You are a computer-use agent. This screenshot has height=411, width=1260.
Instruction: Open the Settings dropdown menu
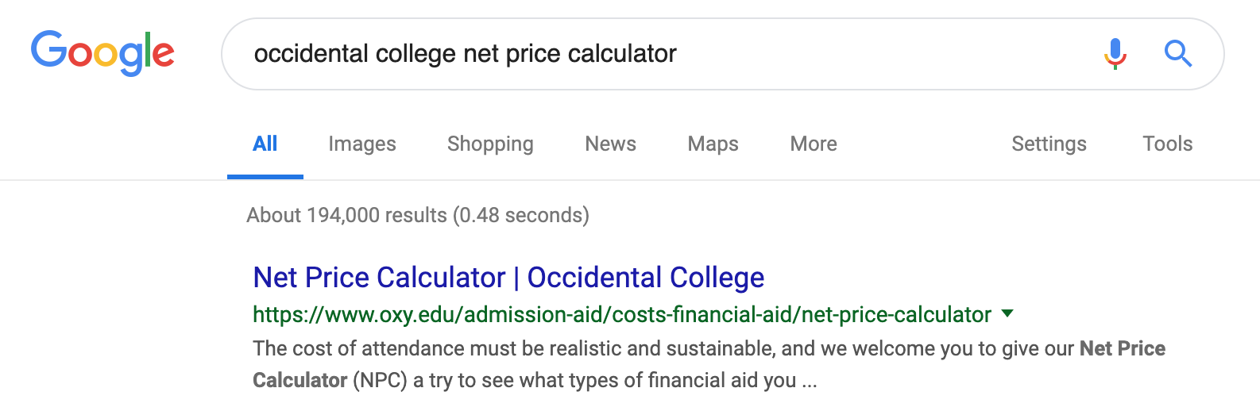[x=1049, y=144]
